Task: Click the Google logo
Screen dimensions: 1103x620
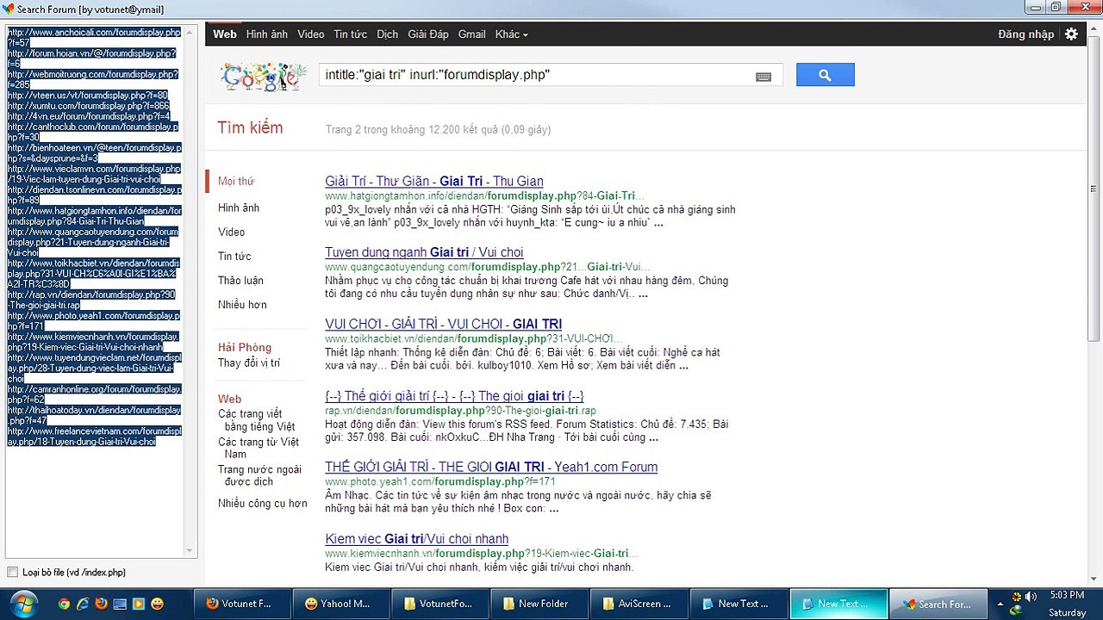Action: click(x=264, y=77)
